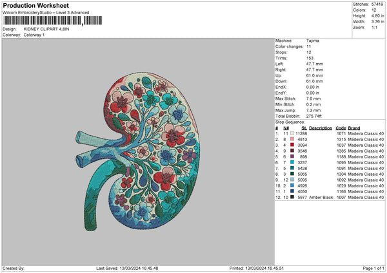Click the Production Worksheet title

35,5
